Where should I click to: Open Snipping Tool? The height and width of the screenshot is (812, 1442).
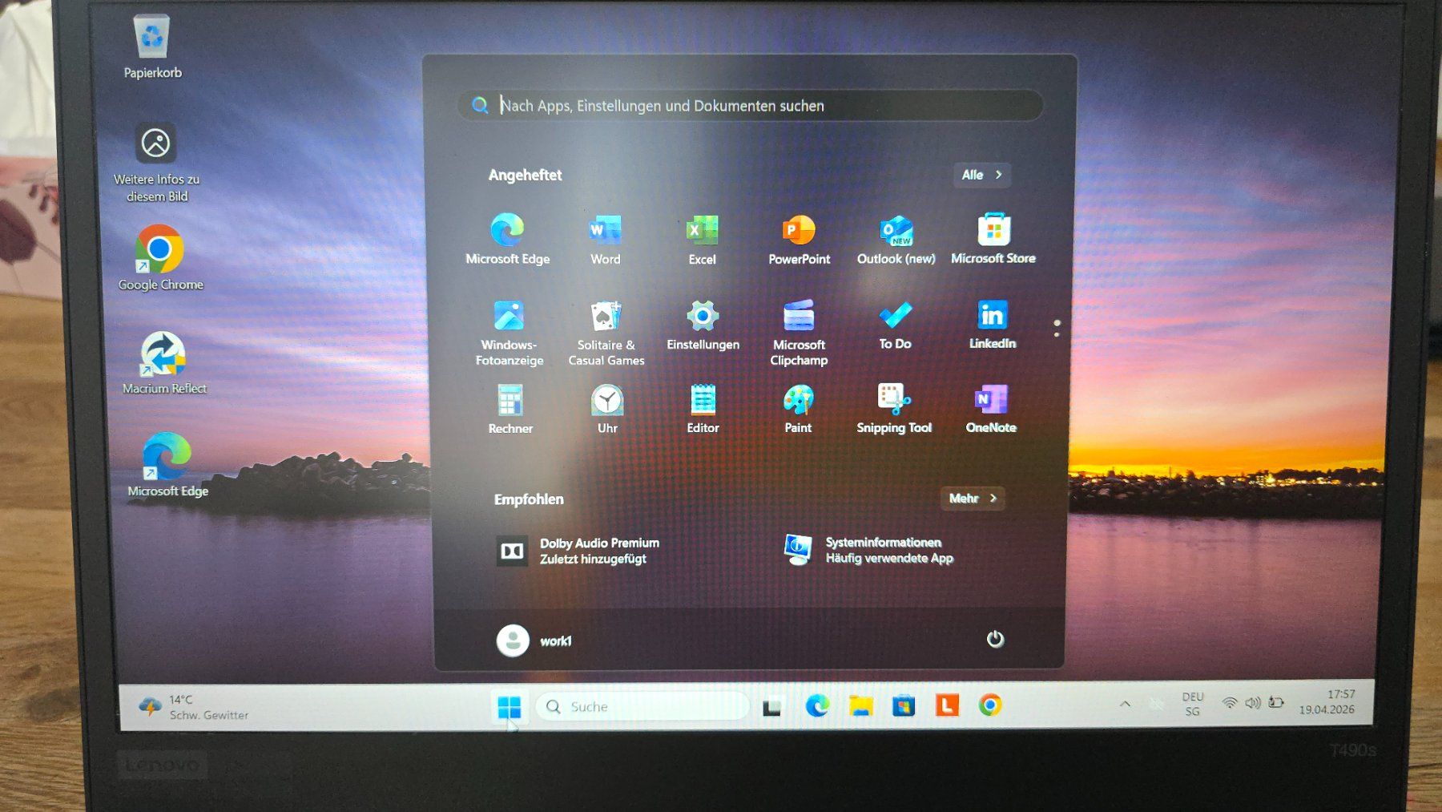pos(894,409)
